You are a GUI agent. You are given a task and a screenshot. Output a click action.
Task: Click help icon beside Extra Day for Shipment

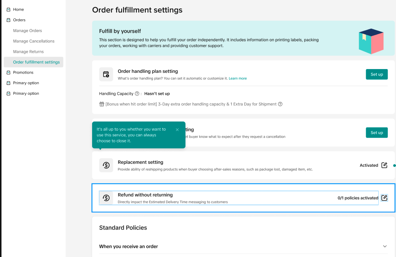point(280,104)
